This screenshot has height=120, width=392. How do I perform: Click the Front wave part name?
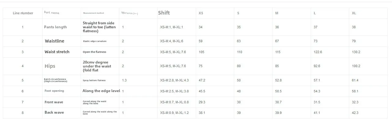[x=54, y=102]
